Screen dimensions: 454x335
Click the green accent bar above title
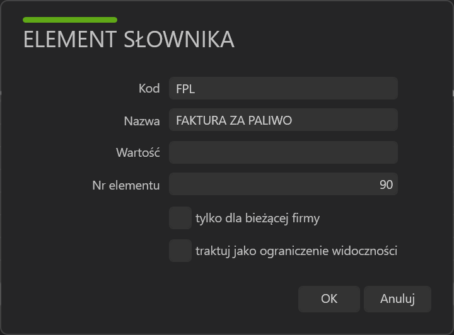click(x=70, y=20)
